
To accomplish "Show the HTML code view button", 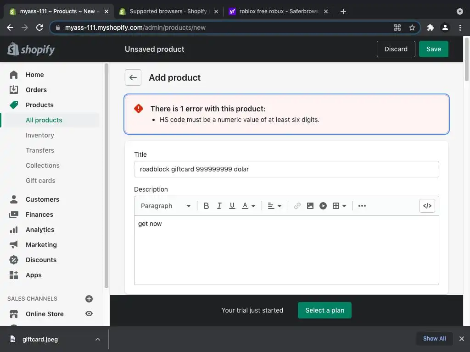I will pyautogui.click(x=427, y=206).
